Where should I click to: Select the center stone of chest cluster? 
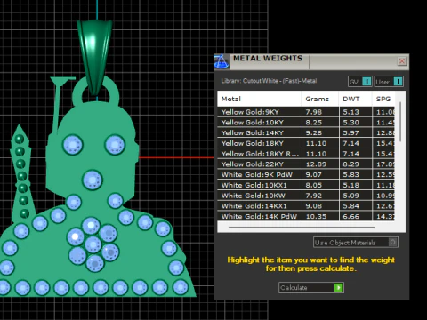tap(93, 244)
